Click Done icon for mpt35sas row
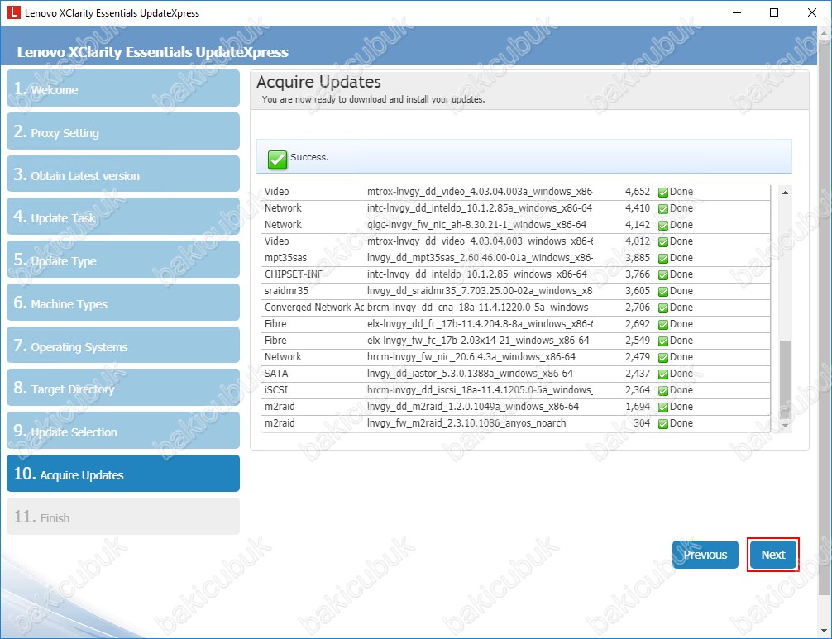The width and height of the screenshot is (832, 639). pyautogui.click(x=662, y=258)
